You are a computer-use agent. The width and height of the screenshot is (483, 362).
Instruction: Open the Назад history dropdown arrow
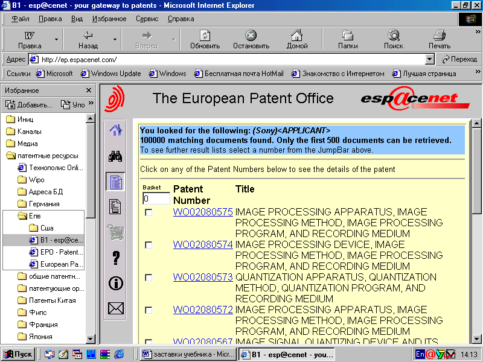tap(115, 39)
